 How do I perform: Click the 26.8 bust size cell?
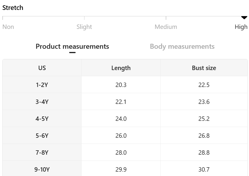[204, 136]
